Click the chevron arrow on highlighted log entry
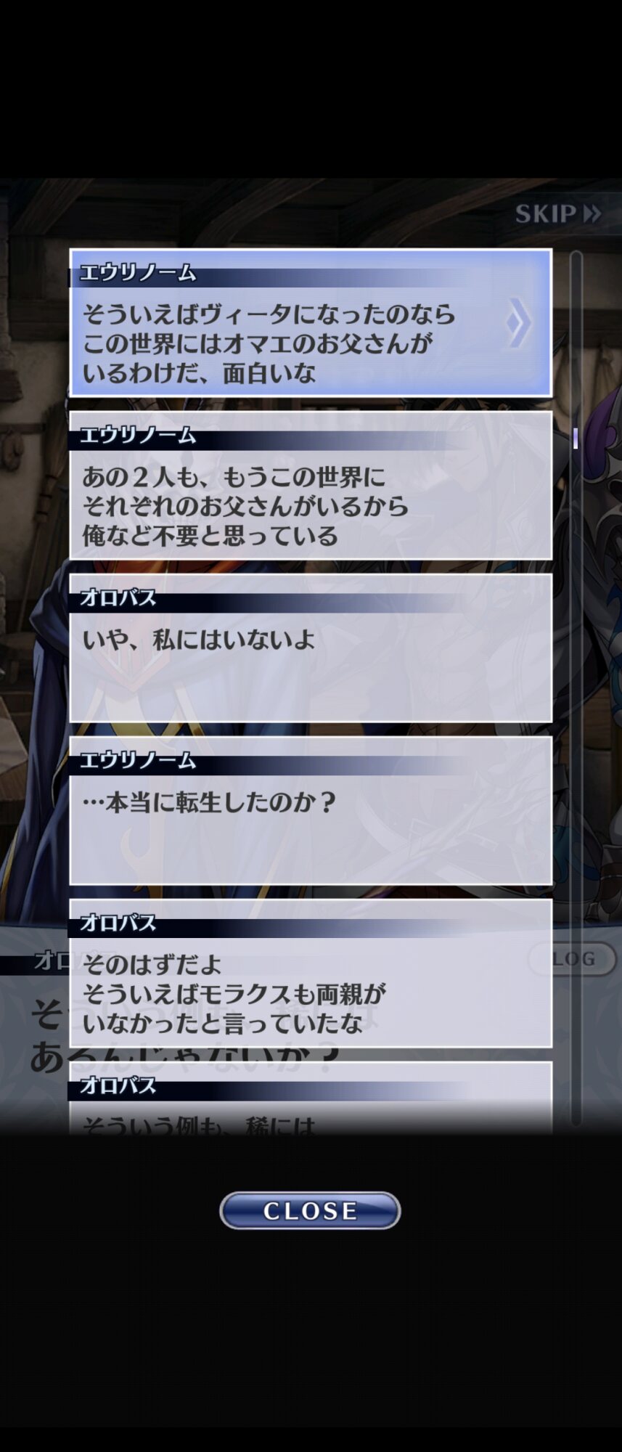This screenshot has height=1452, width=622. 519,322
